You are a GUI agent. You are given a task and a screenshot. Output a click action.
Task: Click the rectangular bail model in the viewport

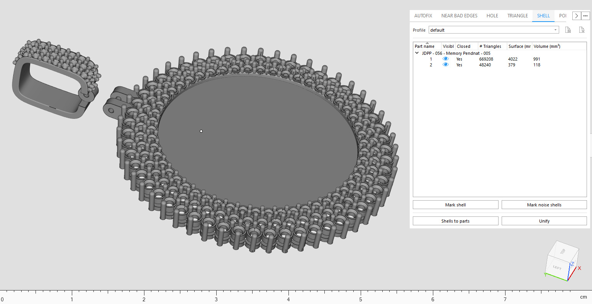(x=56, y=78)
